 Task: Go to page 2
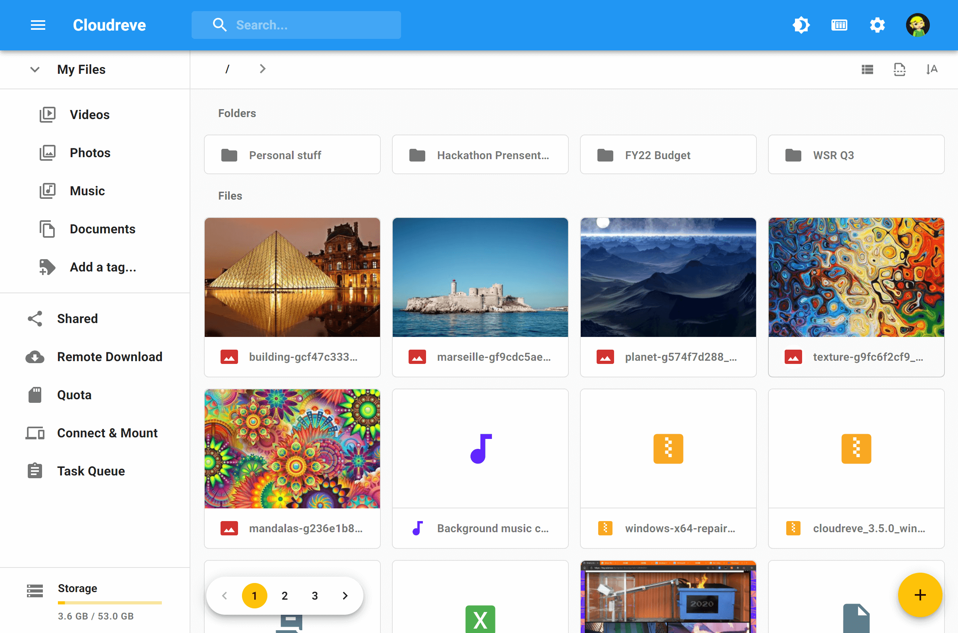tap(284, 595)
